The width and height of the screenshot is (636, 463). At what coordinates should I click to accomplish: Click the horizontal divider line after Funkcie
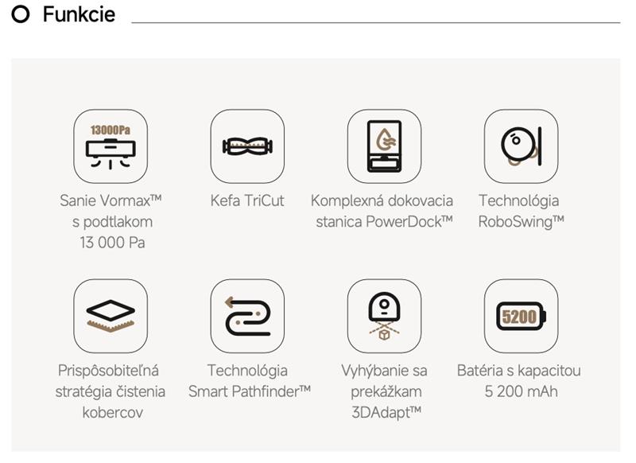(375, 22)
